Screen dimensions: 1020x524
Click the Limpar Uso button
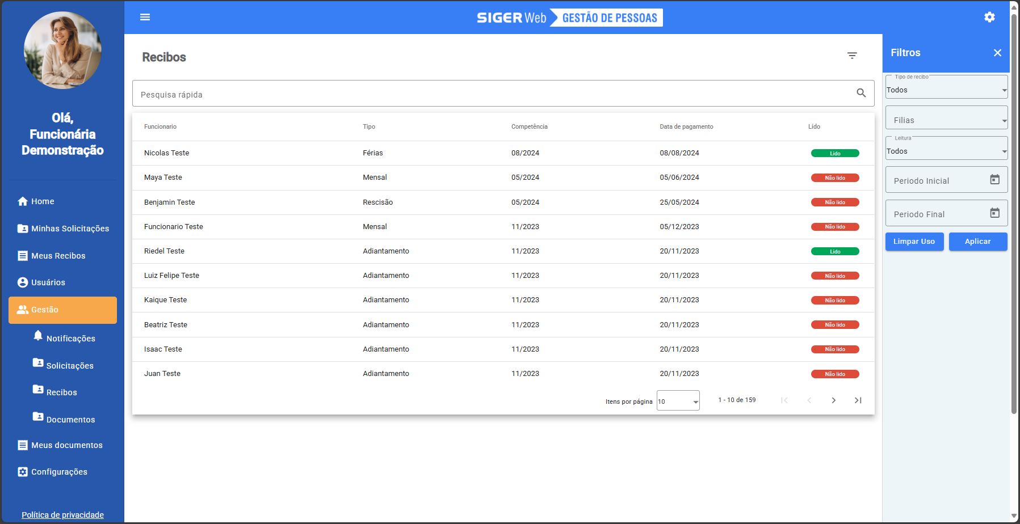[914, 242]
